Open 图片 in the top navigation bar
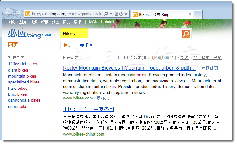 point(23,22)
